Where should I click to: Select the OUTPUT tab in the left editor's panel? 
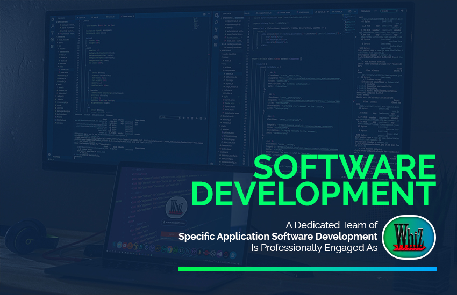click(87, 115)
